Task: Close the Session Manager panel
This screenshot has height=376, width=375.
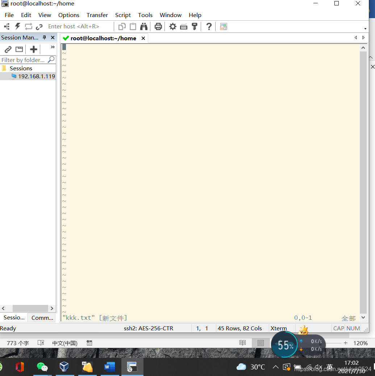Action: pyautogui.click(x=53, y=38)
